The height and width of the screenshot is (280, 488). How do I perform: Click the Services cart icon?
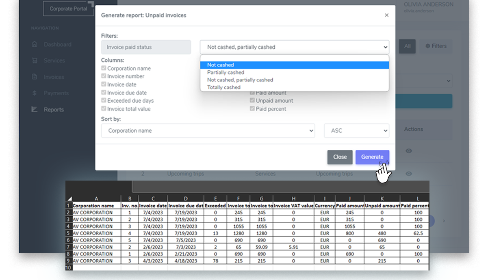[x=35, y=61]
